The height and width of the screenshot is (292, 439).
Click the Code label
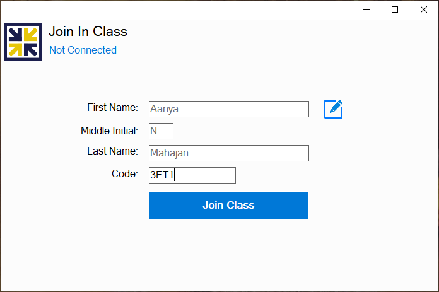pyautogui.click(x=124, y=174)
